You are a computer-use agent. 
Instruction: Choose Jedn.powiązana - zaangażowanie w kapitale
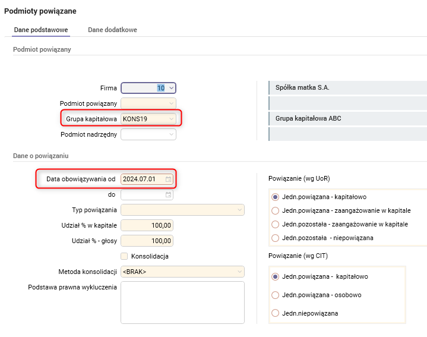click(x=276, y=210)
